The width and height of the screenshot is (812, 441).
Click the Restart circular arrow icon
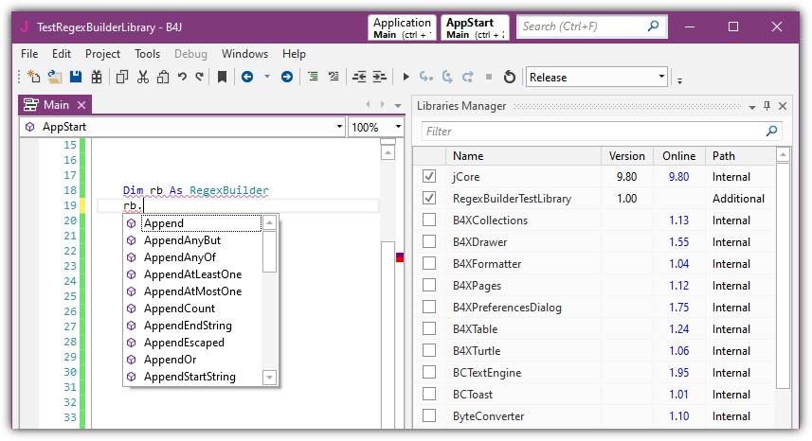click(x=509, y=78)
